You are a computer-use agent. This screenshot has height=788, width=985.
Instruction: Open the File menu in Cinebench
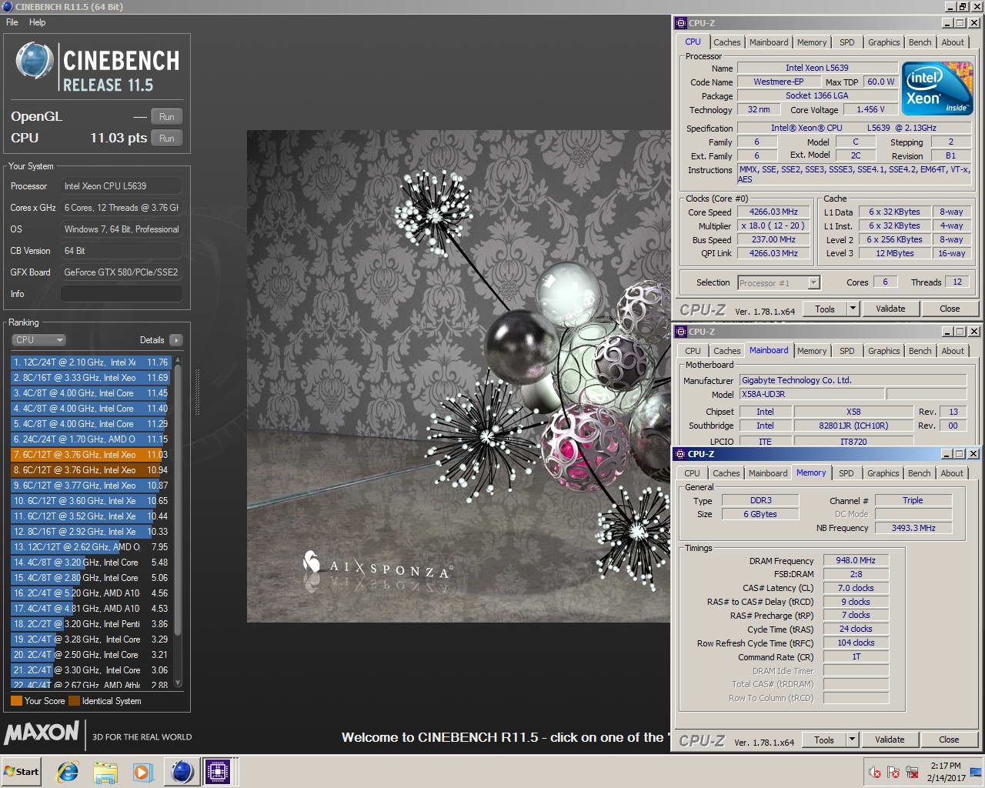12,22
